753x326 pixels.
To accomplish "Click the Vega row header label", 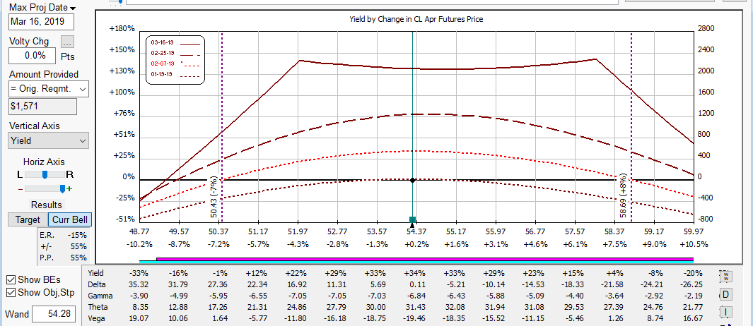I will (96, 318).
